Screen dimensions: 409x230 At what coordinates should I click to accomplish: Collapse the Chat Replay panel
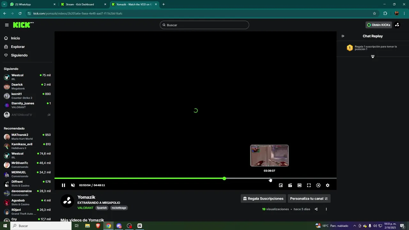[343, 36]
